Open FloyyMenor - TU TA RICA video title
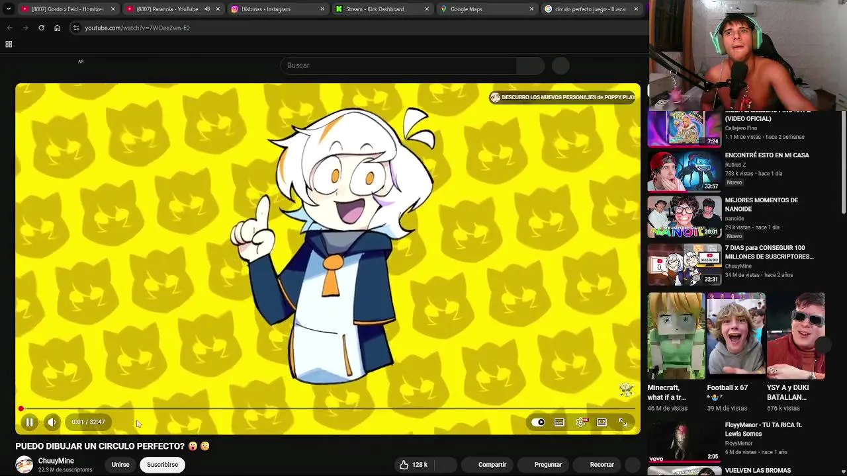 pyautogui.click(x=763, y=429)
